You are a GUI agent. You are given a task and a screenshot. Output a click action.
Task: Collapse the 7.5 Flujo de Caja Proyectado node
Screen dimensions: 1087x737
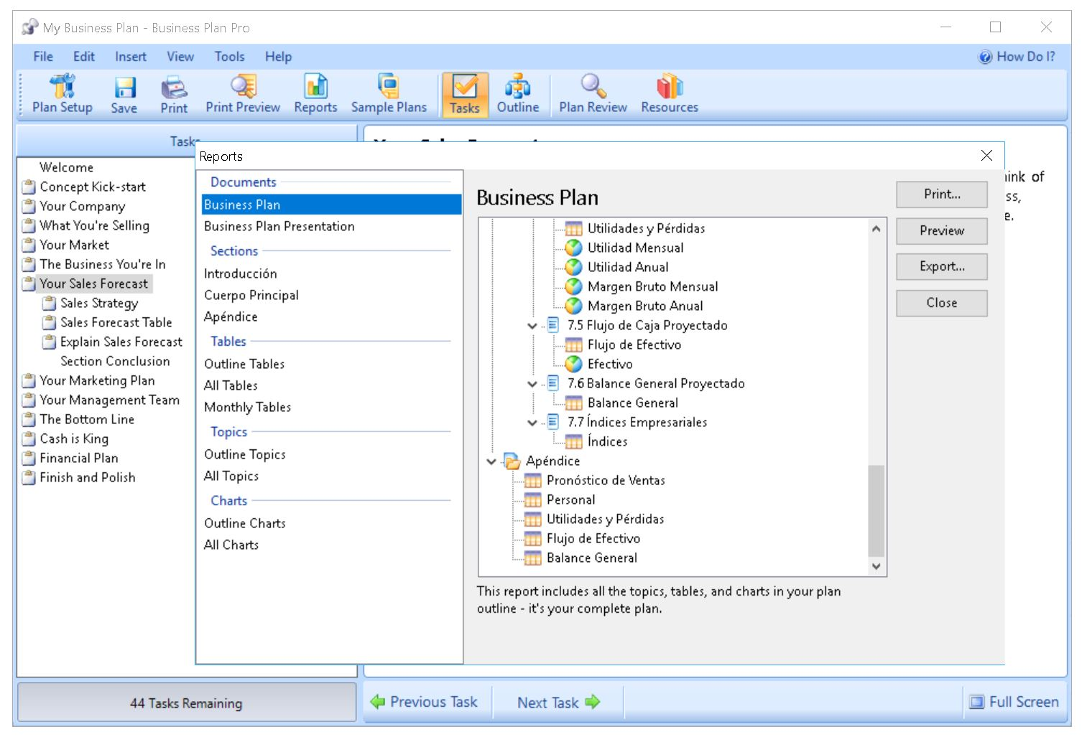click(532, 326)
